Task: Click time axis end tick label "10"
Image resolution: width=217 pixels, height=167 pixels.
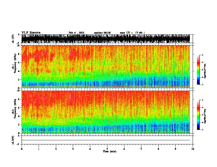Action: (x=193, y=149)
